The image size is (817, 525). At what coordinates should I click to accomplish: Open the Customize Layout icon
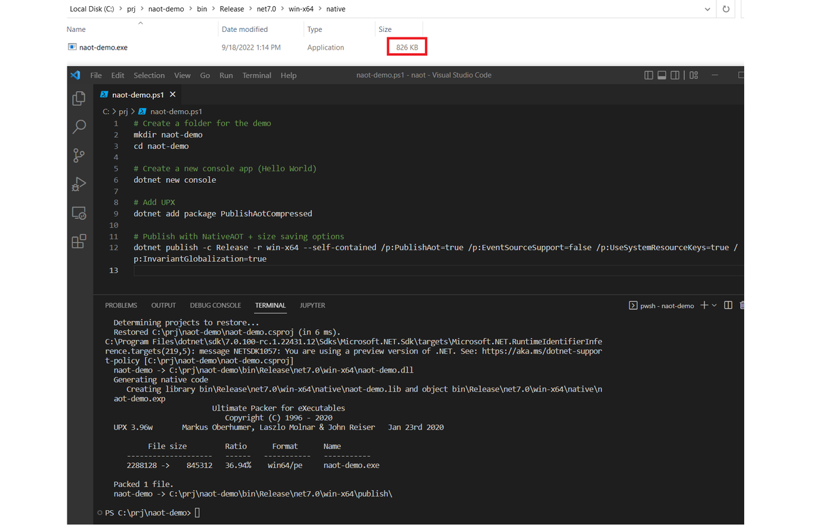[x=694, y=75]
